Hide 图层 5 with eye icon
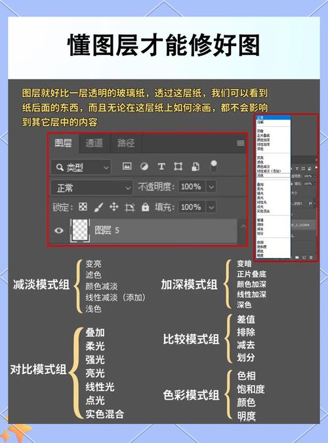 59,230
